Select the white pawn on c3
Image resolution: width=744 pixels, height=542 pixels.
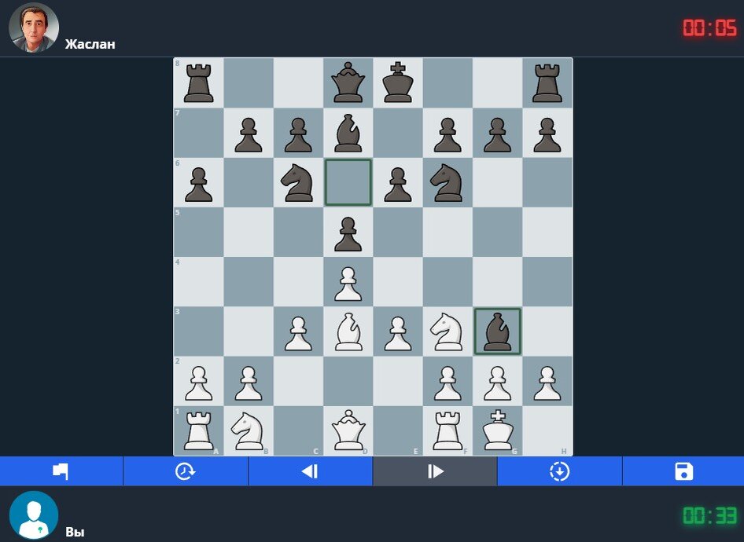[298, 334]
